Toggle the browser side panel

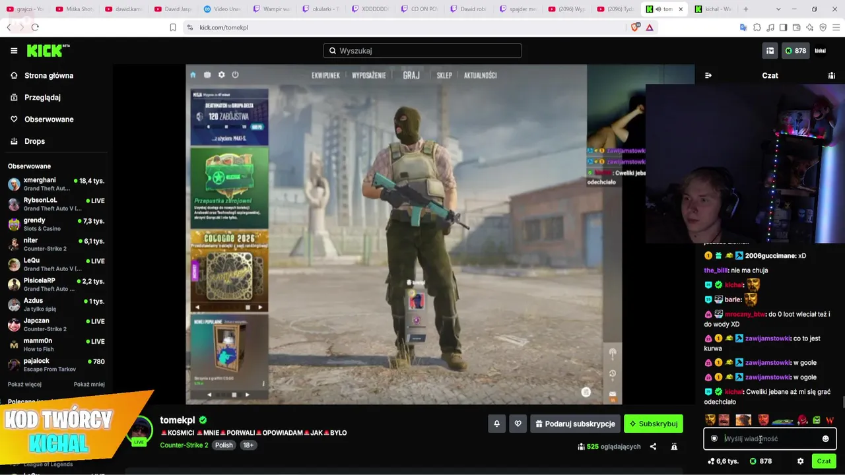point(783,27)
